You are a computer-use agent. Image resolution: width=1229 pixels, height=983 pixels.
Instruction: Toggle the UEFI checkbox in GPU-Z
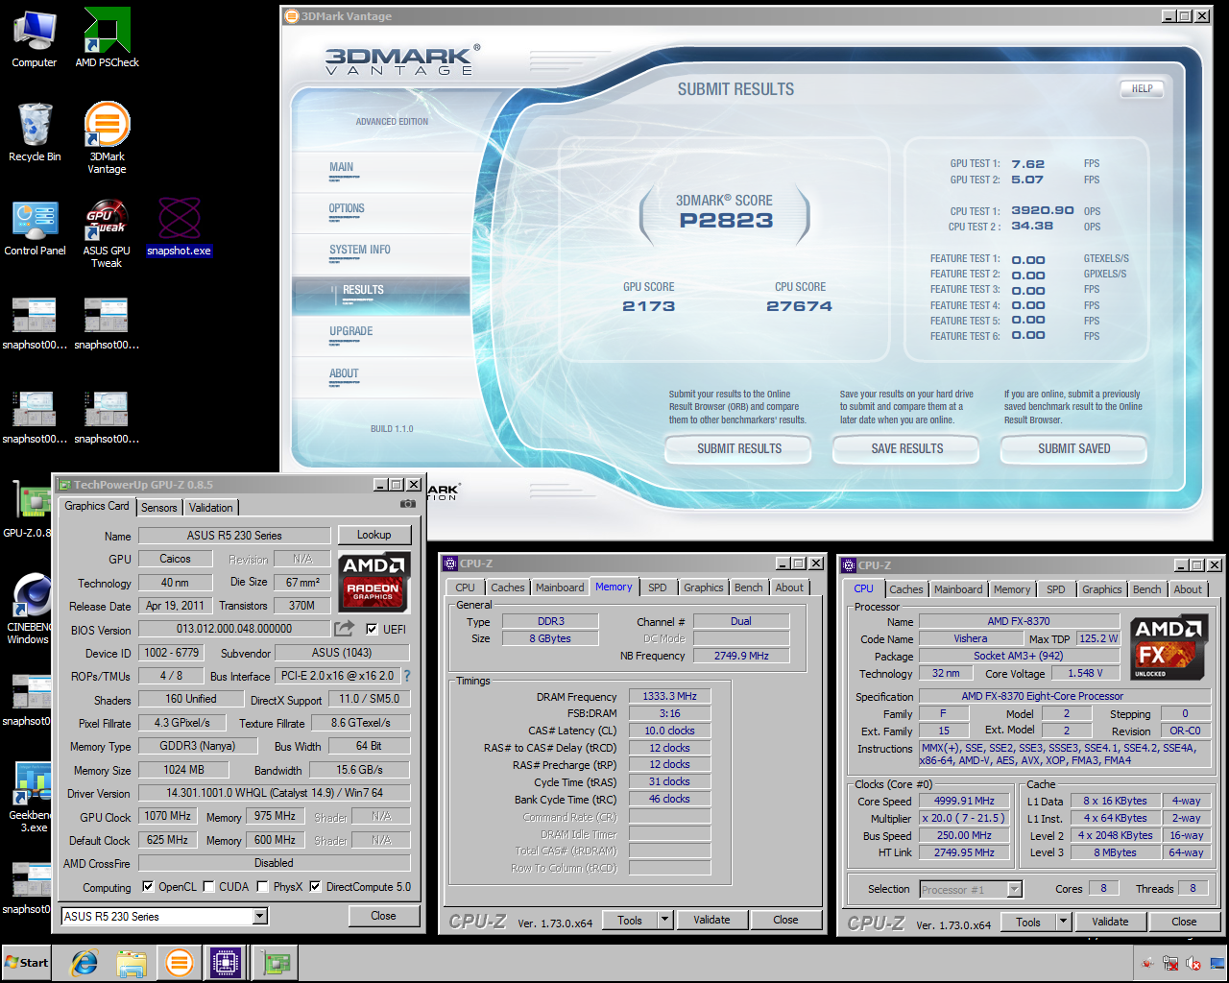click(x=372, y=629)
